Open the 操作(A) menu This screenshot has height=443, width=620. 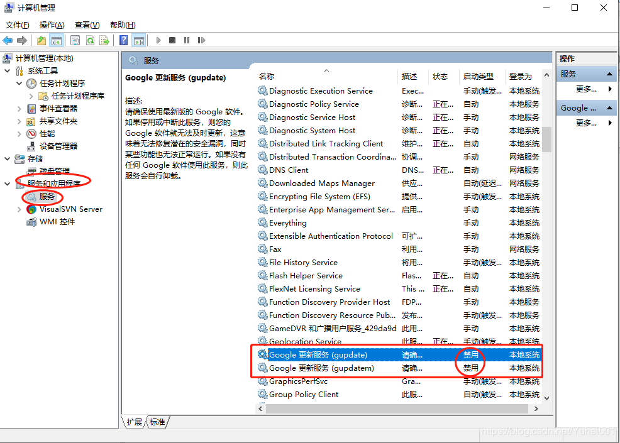point(52,25)
